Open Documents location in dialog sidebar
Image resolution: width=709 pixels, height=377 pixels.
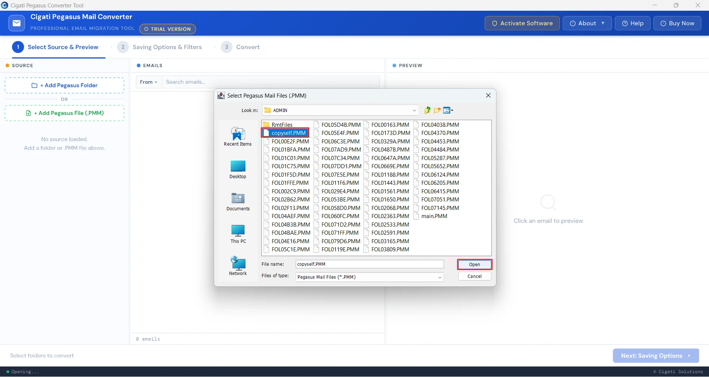click(x=238, y=201)
